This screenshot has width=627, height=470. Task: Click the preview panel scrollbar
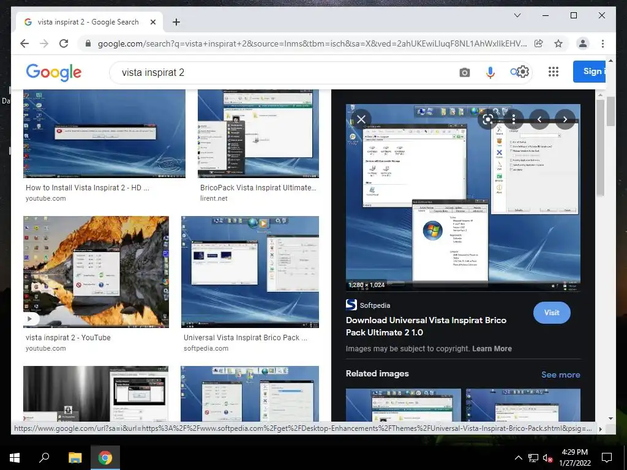pos(600,147)
